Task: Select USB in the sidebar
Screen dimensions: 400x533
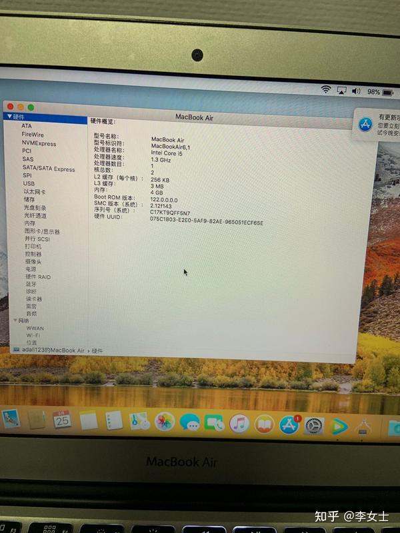Action: pyautogui.click(x=29, y=183)
